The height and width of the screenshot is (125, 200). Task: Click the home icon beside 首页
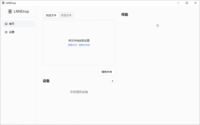[x=6, y=24]
